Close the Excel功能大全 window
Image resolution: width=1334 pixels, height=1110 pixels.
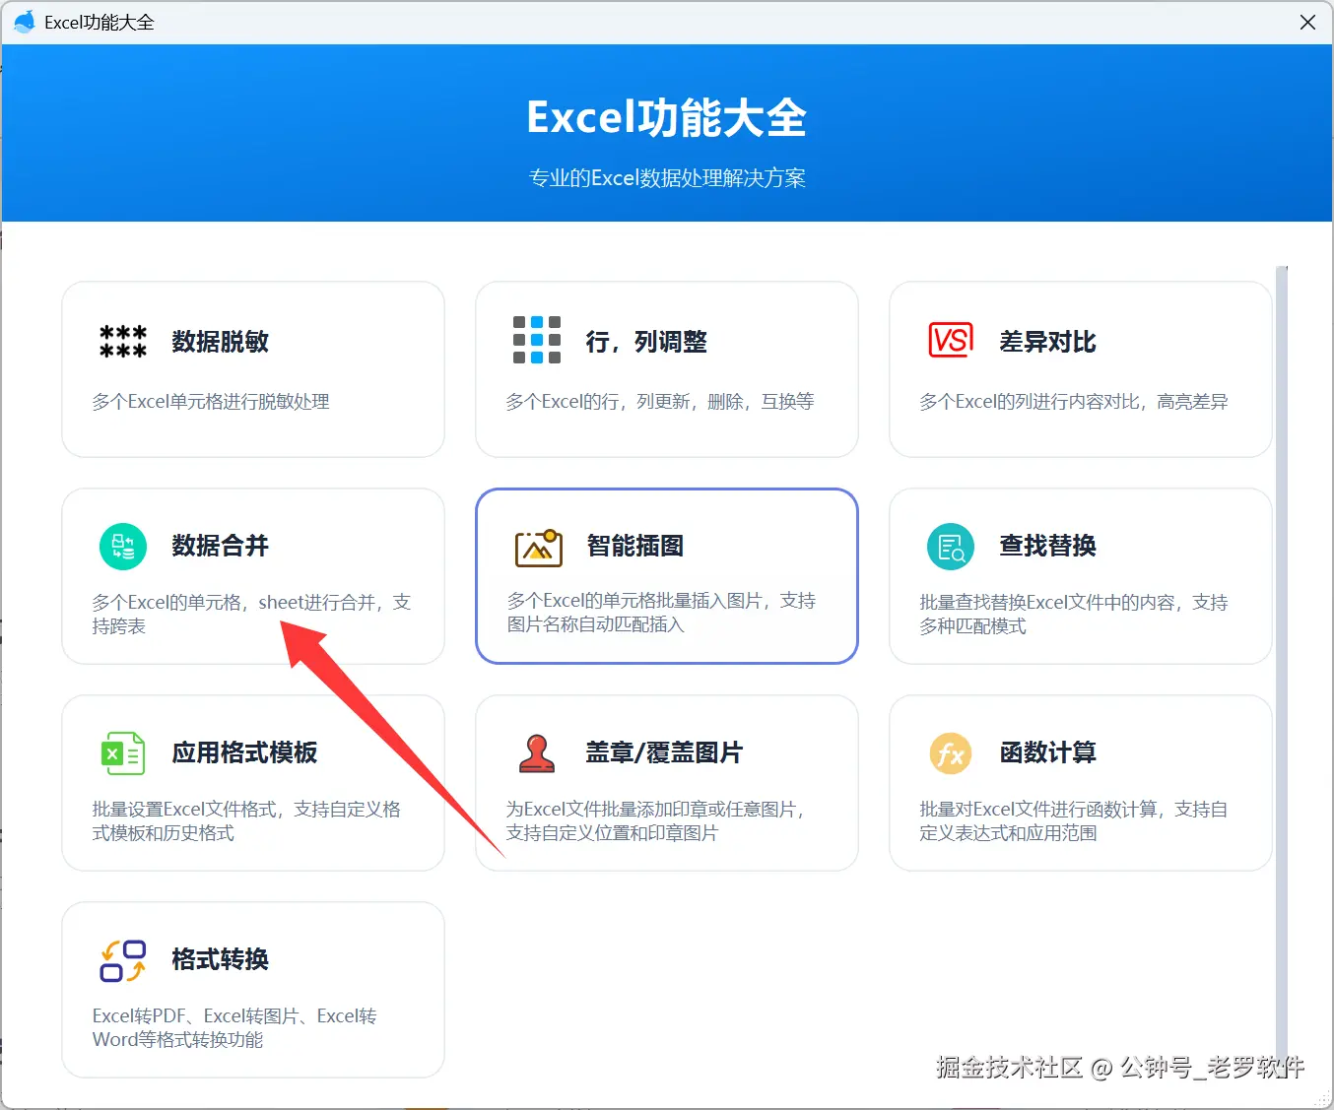(x=1307, y=22)
